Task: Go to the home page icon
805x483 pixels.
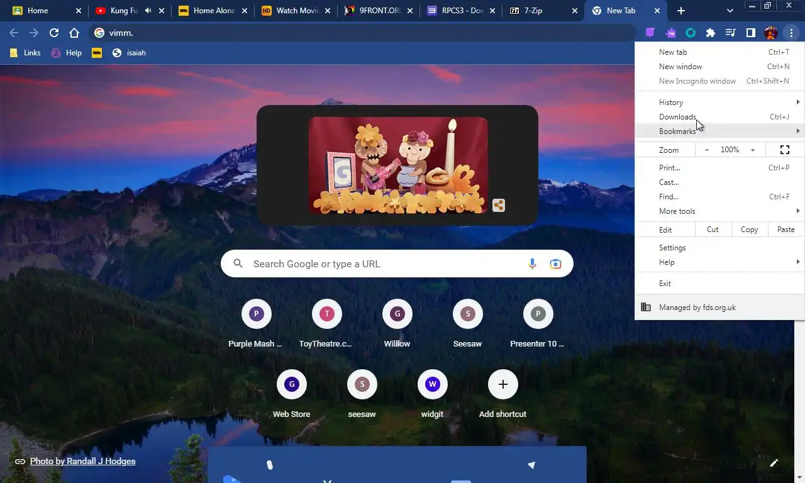Action: pyautogui.click(x=74, y=33)
